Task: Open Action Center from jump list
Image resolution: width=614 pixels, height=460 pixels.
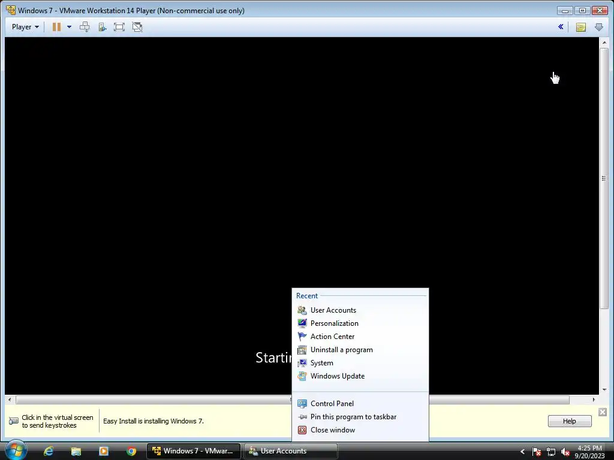Action: click(360, 337)
